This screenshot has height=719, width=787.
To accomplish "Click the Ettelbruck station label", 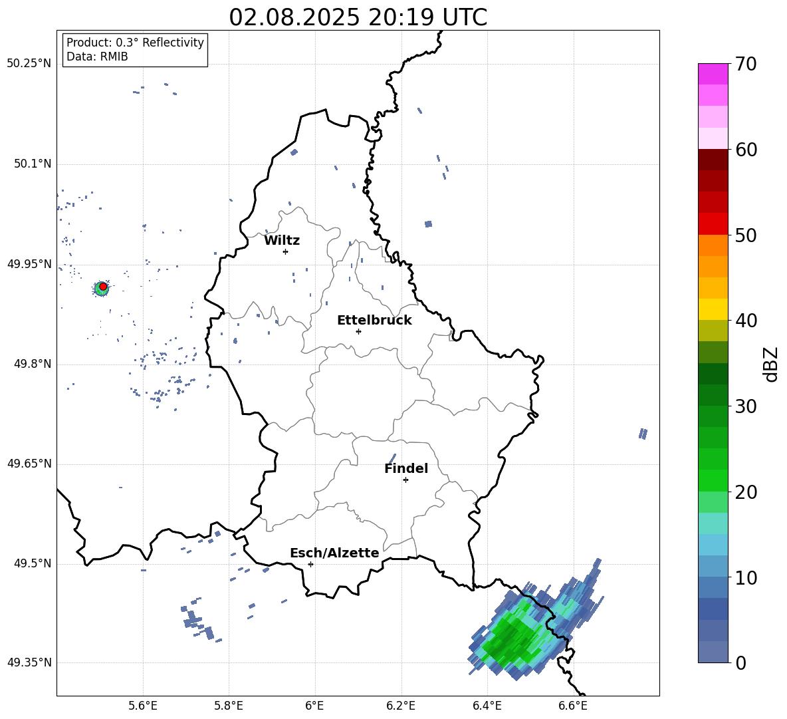I will click(374, 321).
